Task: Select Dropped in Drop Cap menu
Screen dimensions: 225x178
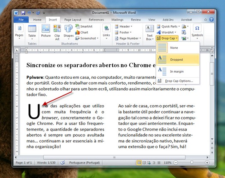Action: pos(178,59)
